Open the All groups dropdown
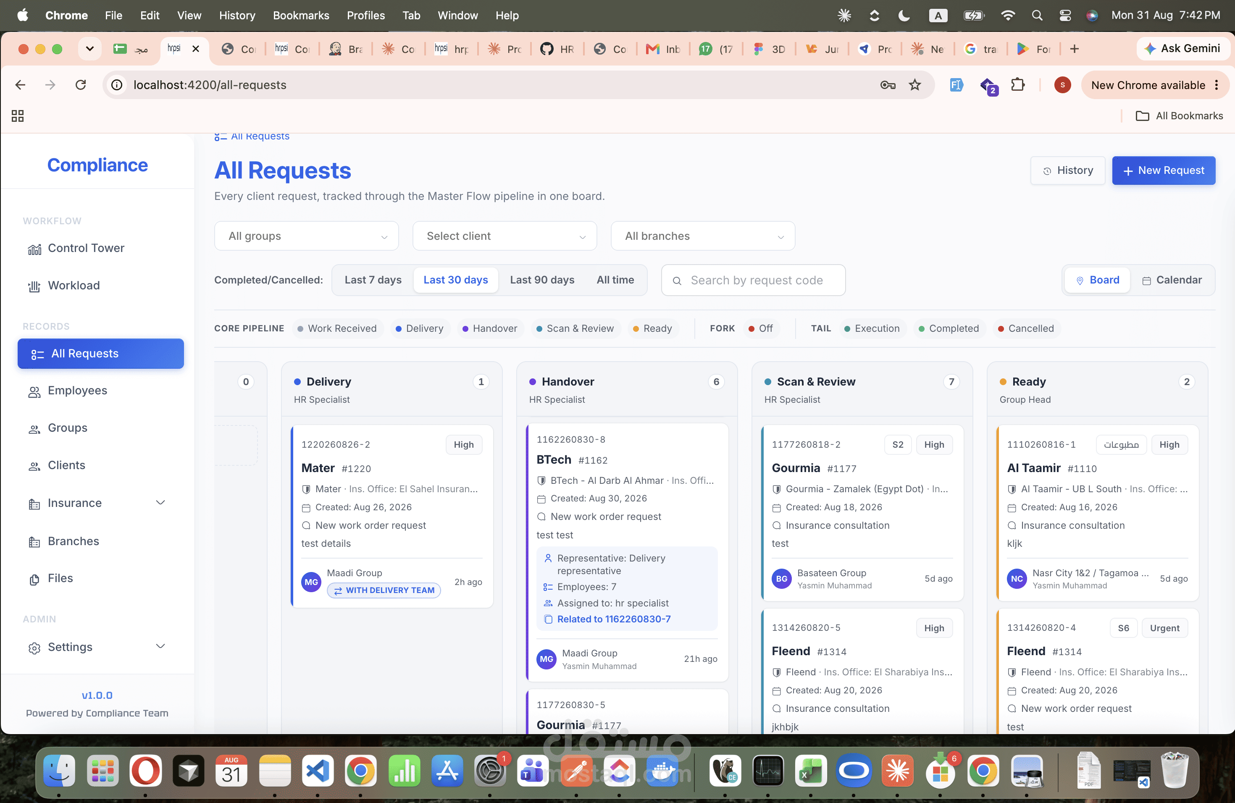 tap(306, 236)
